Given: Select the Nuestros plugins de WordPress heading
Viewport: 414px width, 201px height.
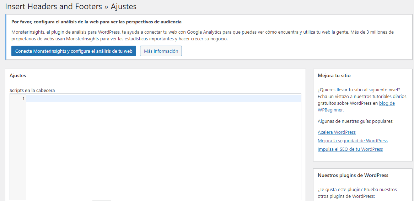Looking at the screenshot, I should point(353,175).
